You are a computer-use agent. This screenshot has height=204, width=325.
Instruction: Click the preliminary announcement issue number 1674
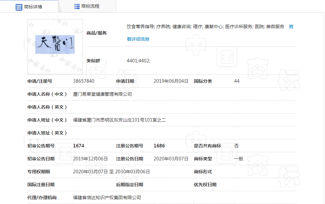click(79, 146)
